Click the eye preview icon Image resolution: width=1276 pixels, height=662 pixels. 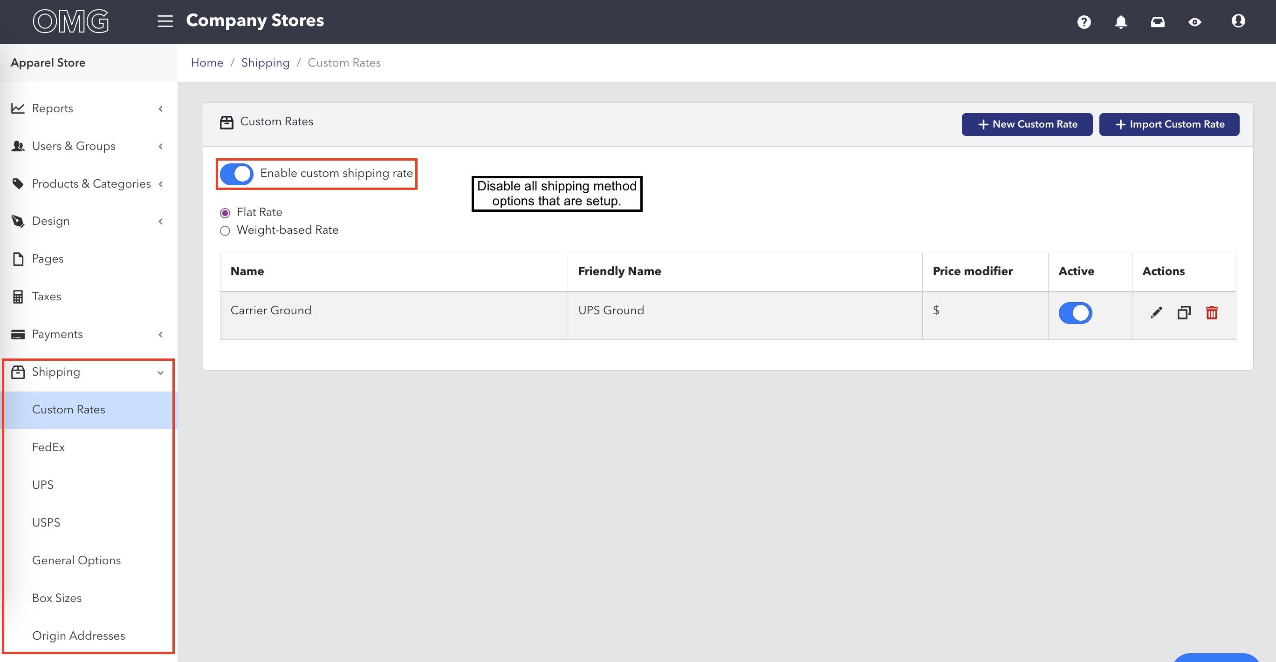click(x=1194, y=22)
